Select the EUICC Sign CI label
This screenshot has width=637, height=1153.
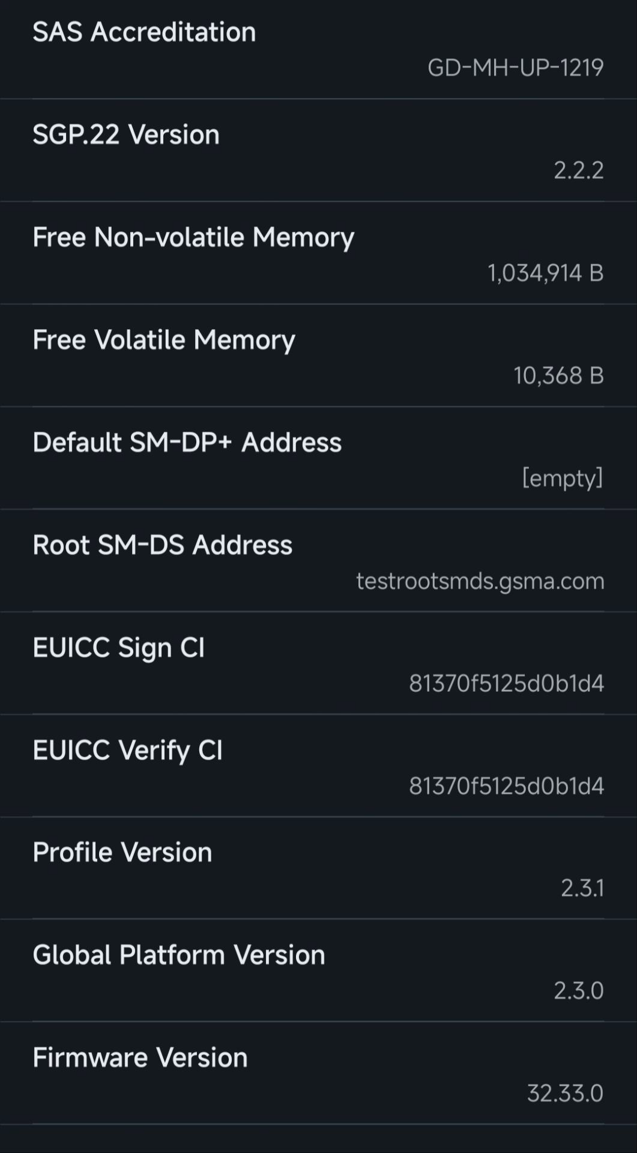coord(118,648)
